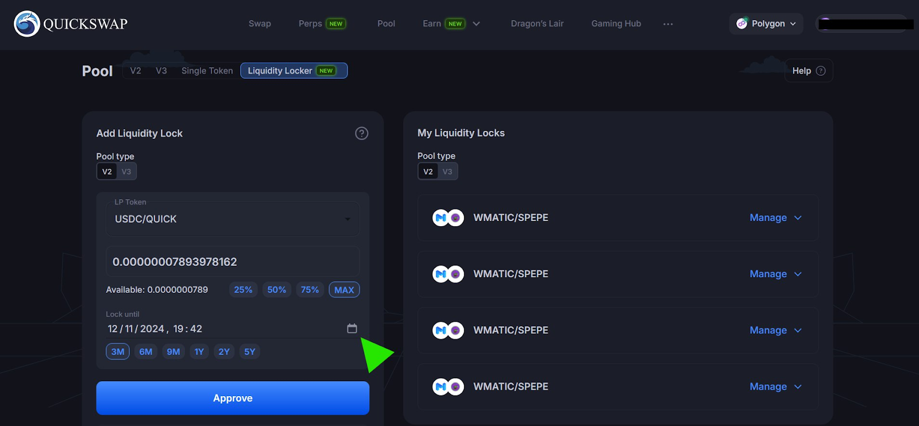Click the QuickSwap dragon logo
919x426 pixels.
[x=27, y=24]
